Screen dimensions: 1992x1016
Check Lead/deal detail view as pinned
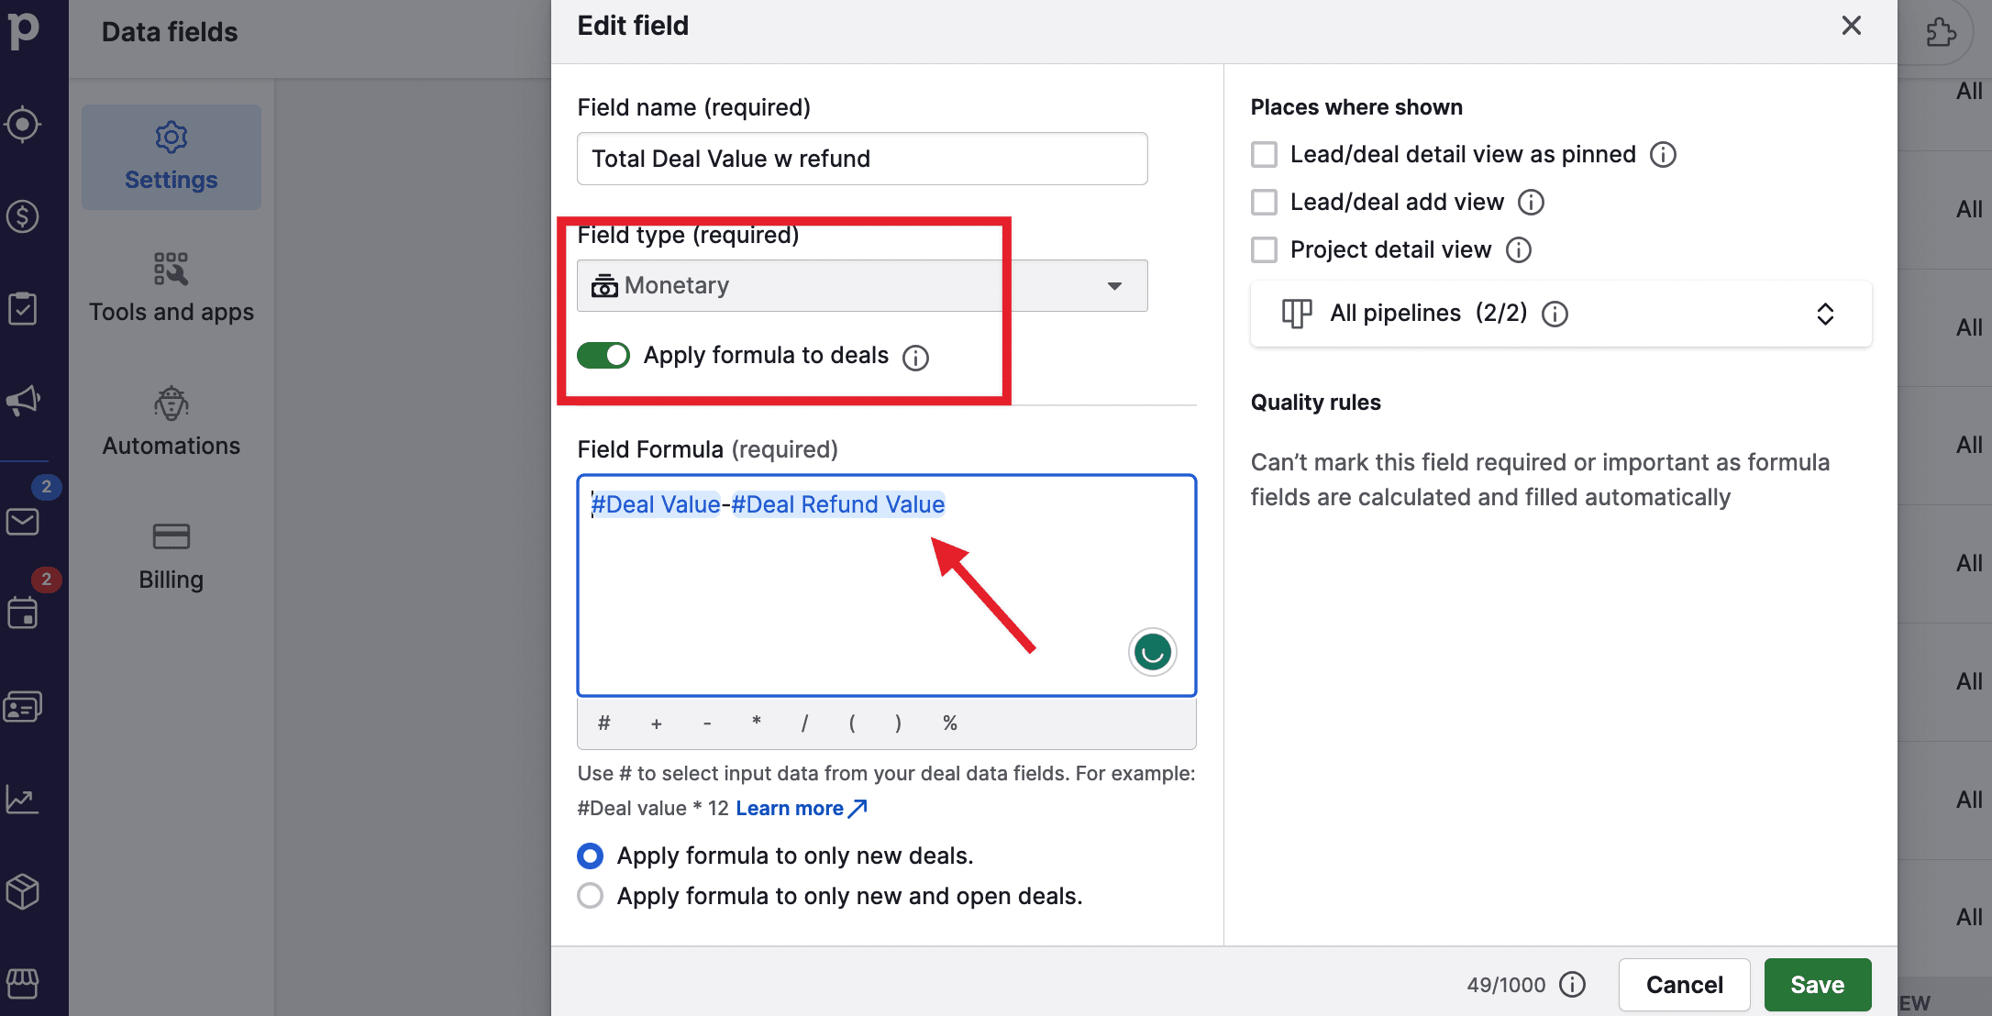pyautogui.click(x=1265, y=154)
